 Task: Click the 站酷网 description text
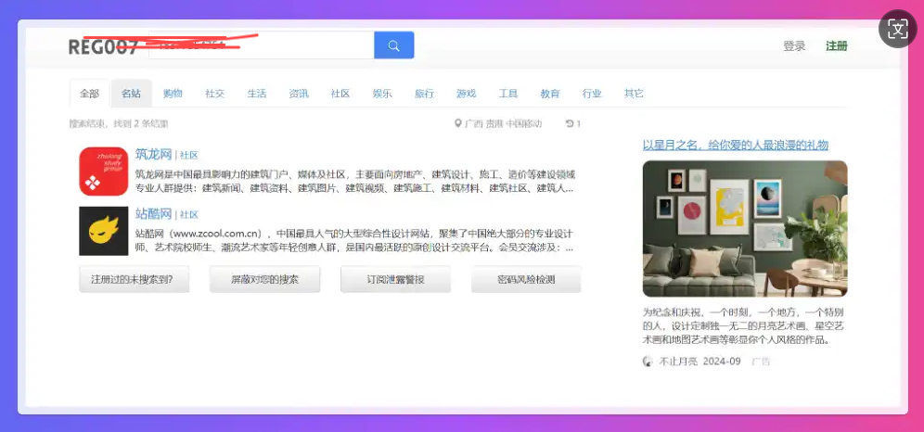coord(354,241)
